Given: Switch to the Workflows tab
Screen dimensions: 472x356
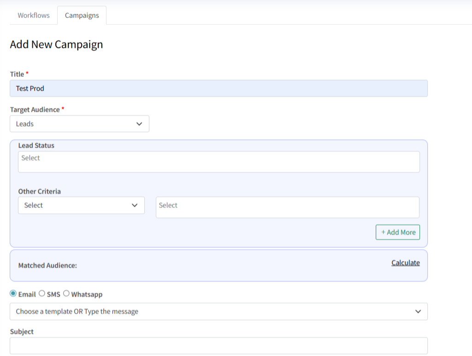Looking at the screenshot, I should pos(34,15).
